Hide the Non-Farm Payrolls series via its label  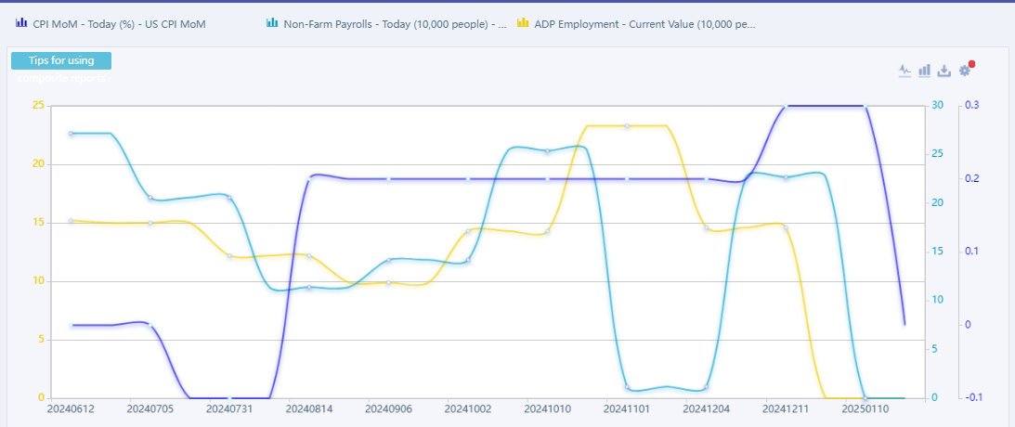[395, 22]
